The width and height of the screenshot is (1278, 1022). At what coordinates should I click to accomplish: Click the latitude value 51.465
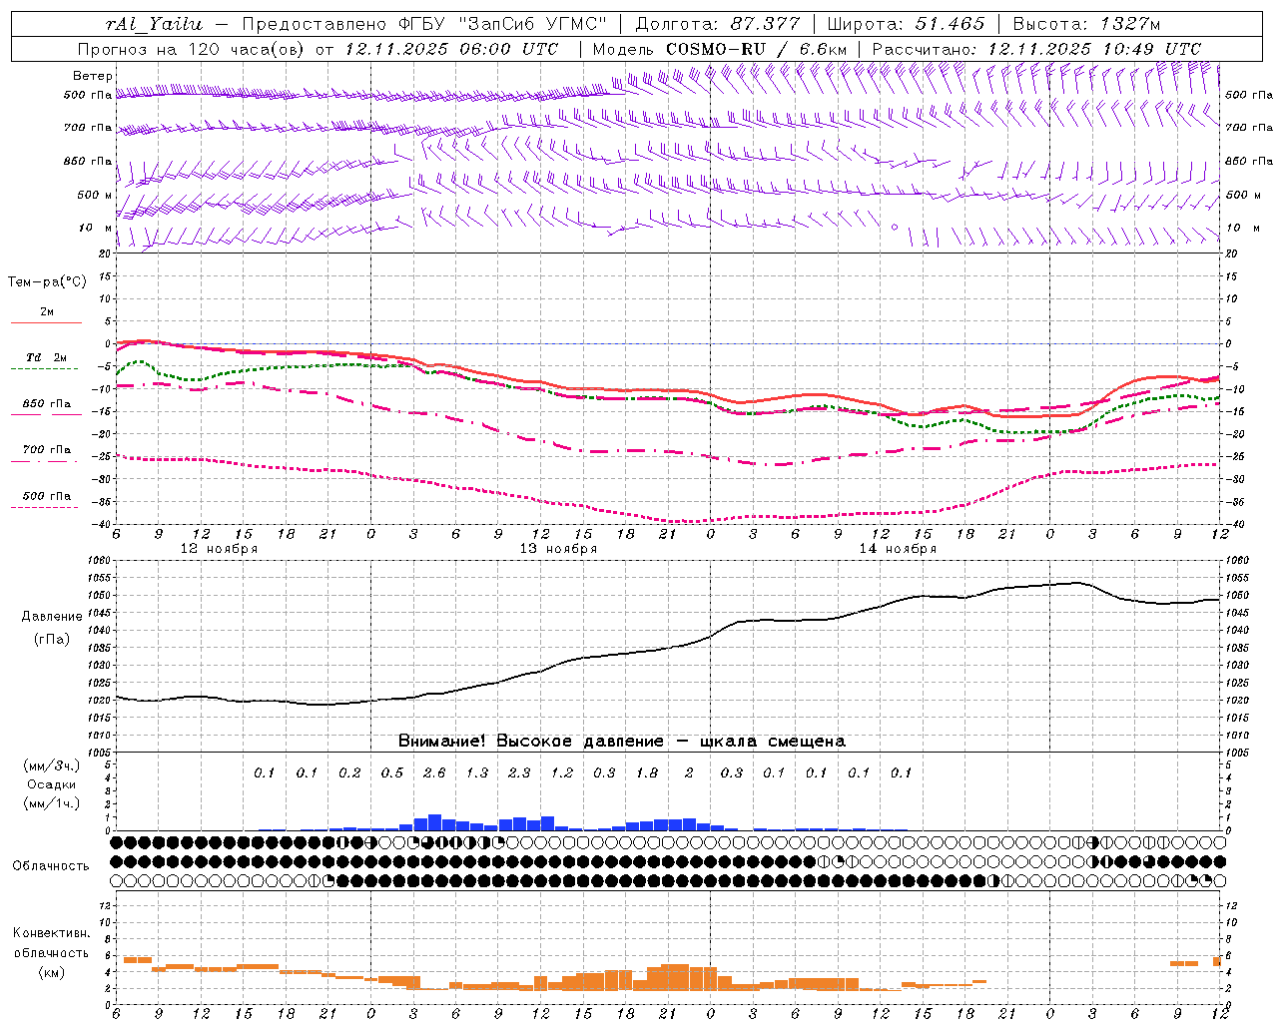[x=950, y=24]
